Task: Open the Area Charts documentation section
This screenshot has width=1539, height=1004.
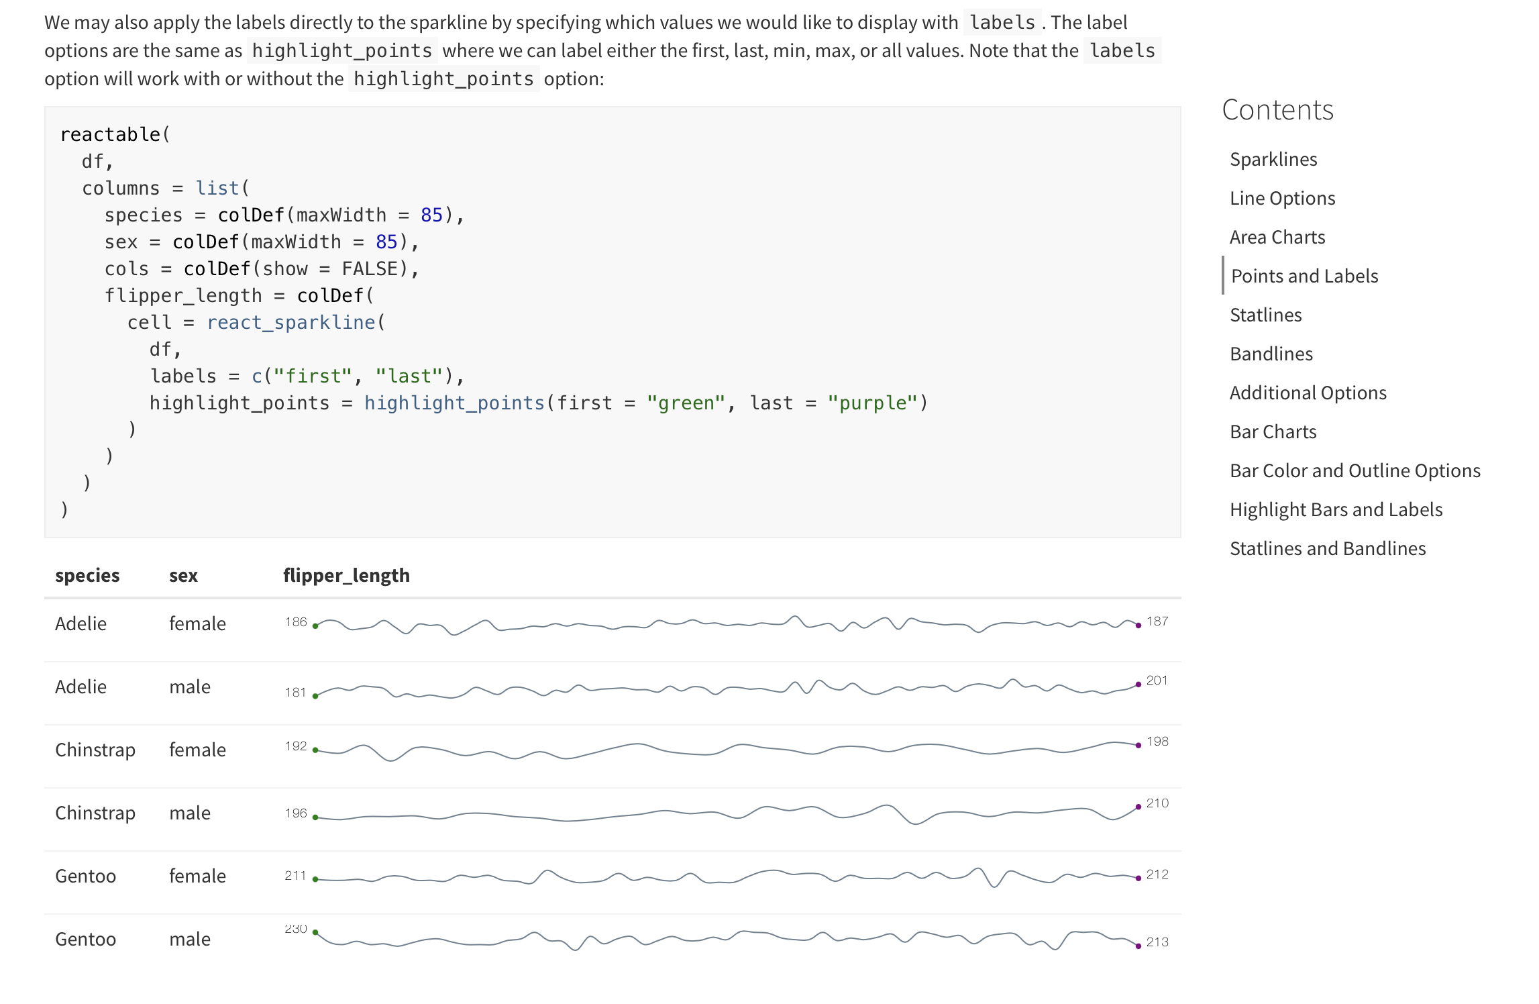Action: (1277, 237)
